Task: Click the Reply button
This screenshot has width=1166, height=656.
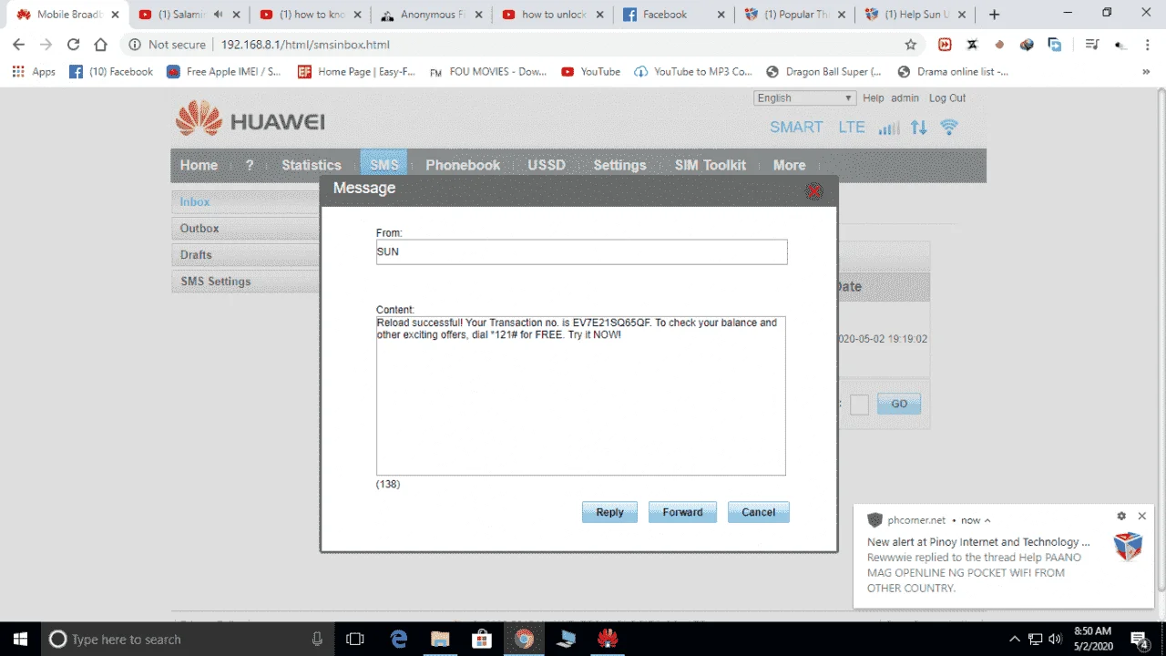Action: tap(609, 512)
